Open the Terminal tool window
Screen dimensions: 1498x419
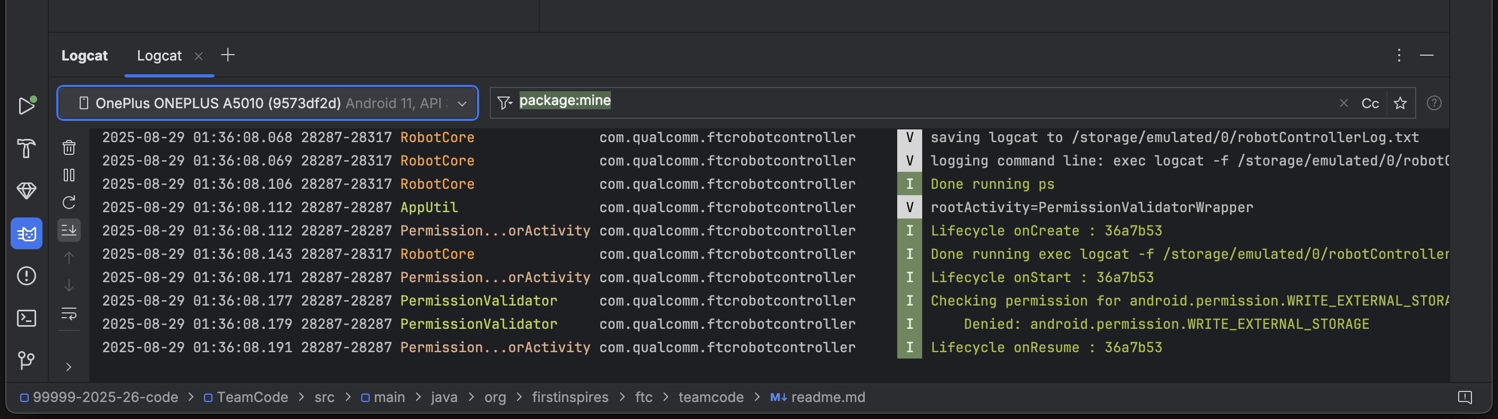point(26,318)
